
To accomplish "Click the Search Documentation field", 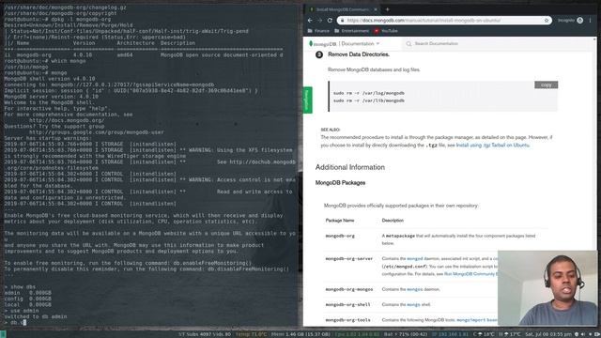I will coord(436,44).
